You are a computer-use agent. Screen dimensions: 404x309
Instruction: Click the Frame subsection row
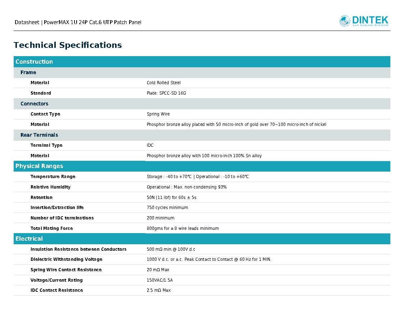tap(202, 73)
